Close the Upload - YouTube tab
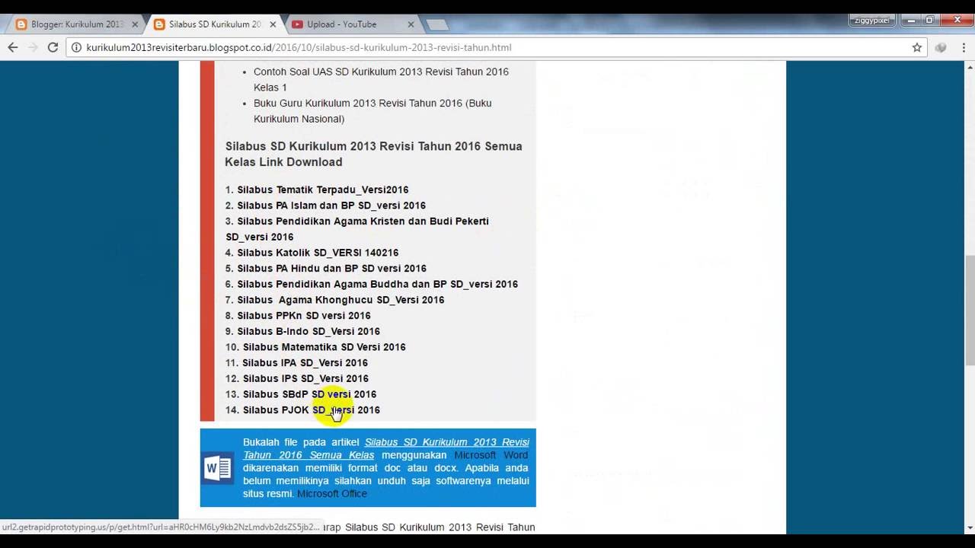Image resolution: width=975 pixels, height=548 pixels. click(411, 24)
